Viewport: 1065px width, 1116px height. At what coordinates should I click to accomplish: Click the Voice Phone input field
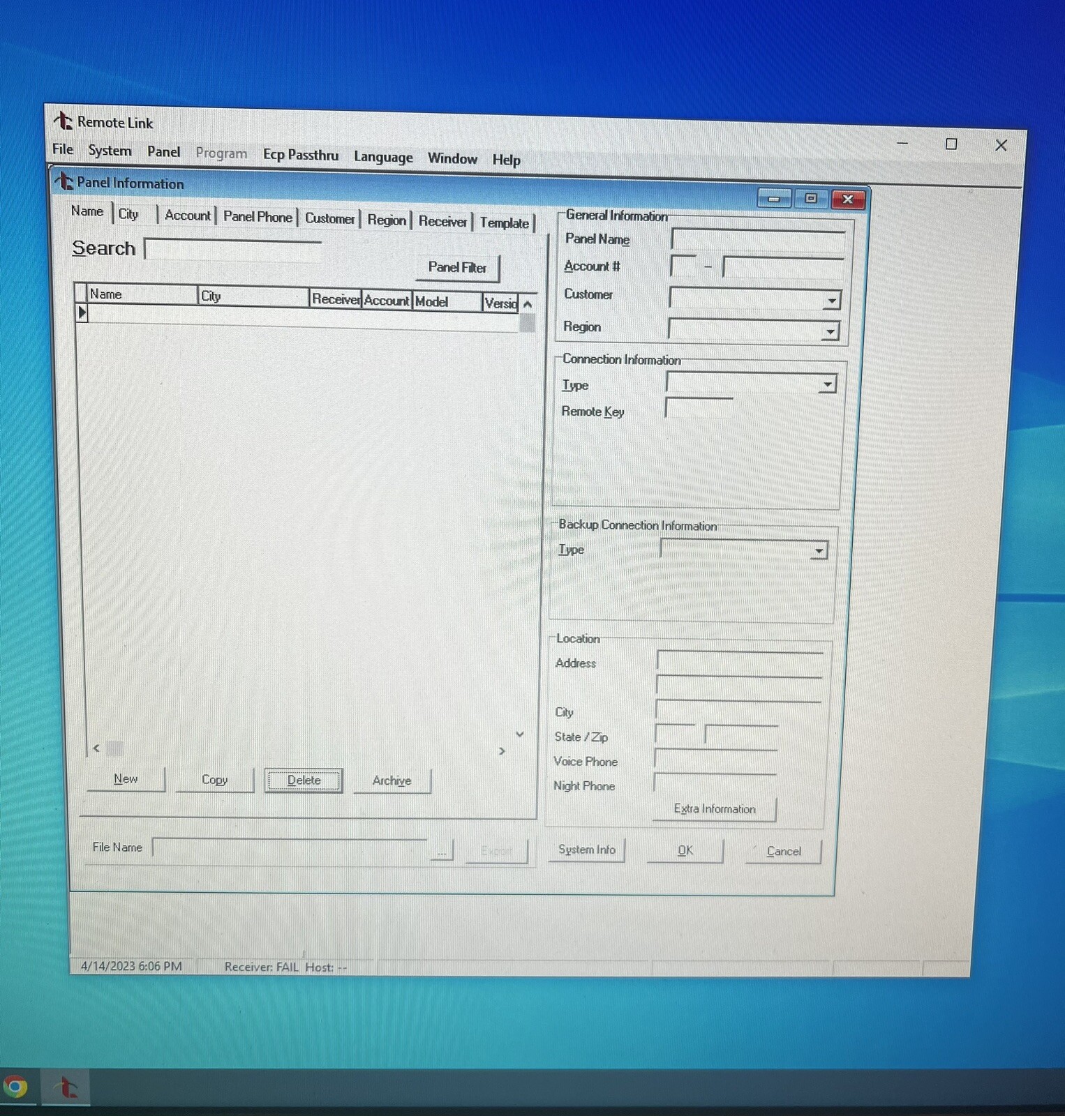pos(715,759)
